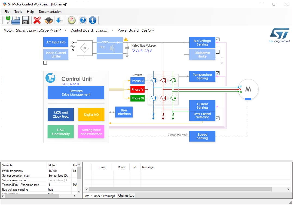293x205 pixels.
Task: Create a new project
Action: [6, 20]
